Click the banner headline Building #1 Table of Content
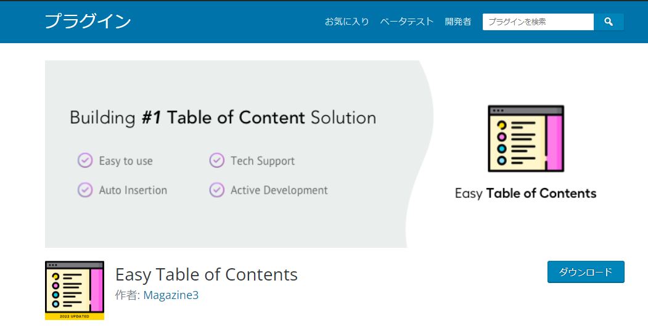The width and height of the screenshot is (648, 328). coord(223,118)
